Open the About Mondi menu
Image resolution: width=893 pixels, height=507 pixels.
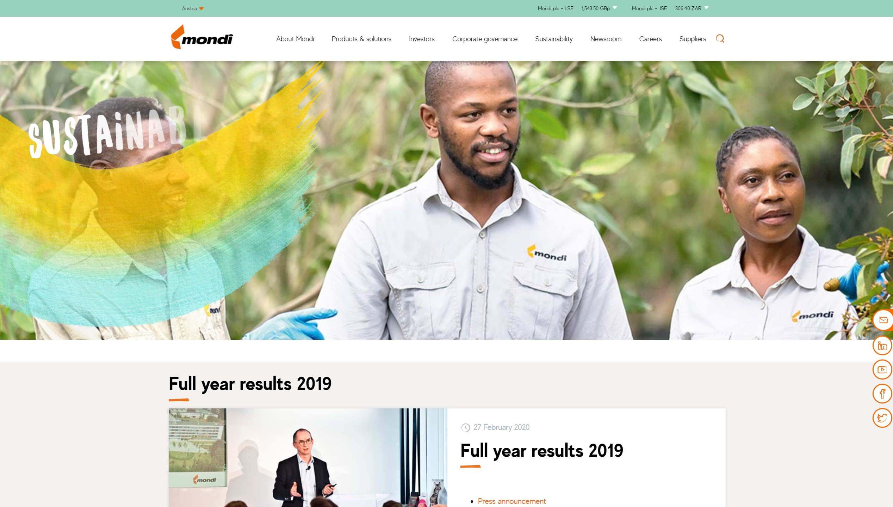click(295, 39)
